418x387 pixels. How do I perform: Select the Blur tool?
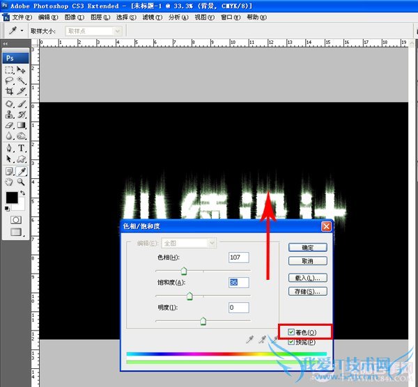9,136
